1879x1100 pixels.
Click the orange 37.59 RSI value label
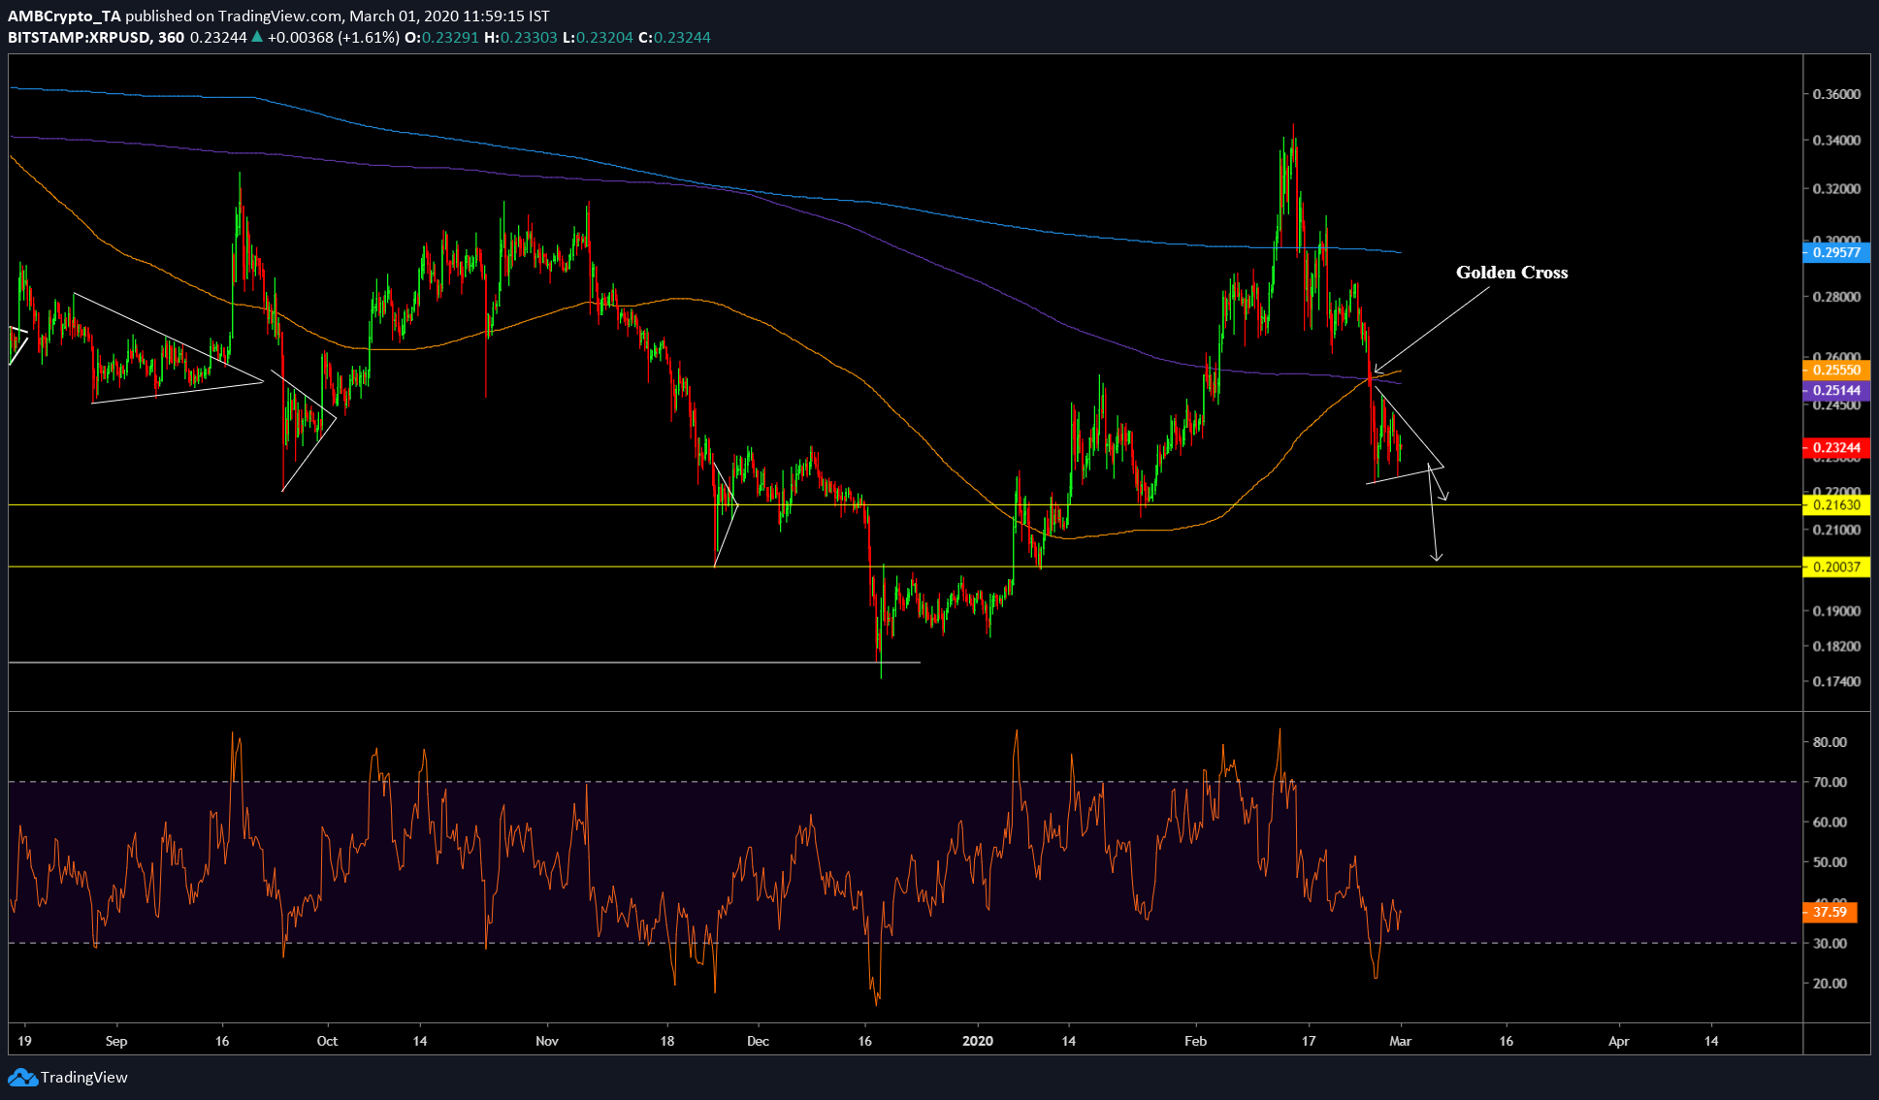tap(1830, 912)
